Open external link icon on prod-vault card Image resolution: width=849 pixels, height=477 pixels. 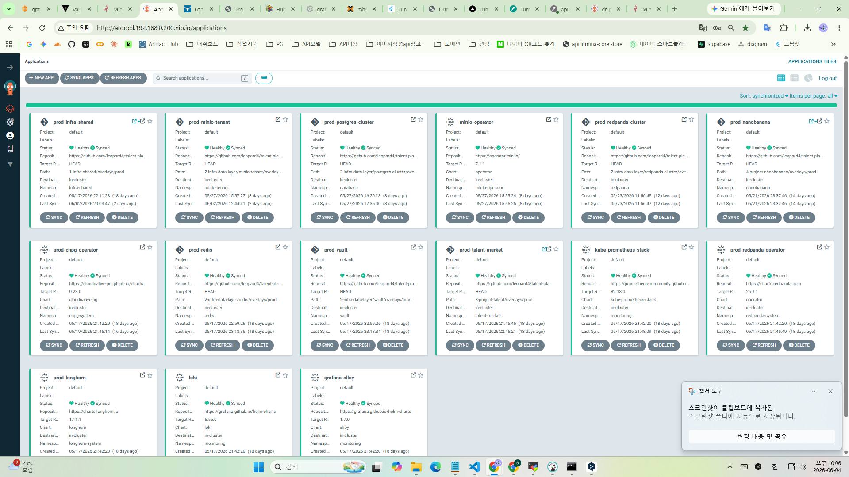tap(413, 247)
